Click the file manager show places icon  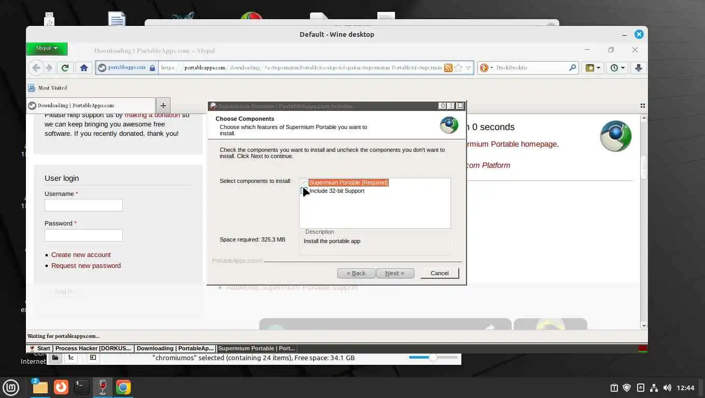[55, 358]
